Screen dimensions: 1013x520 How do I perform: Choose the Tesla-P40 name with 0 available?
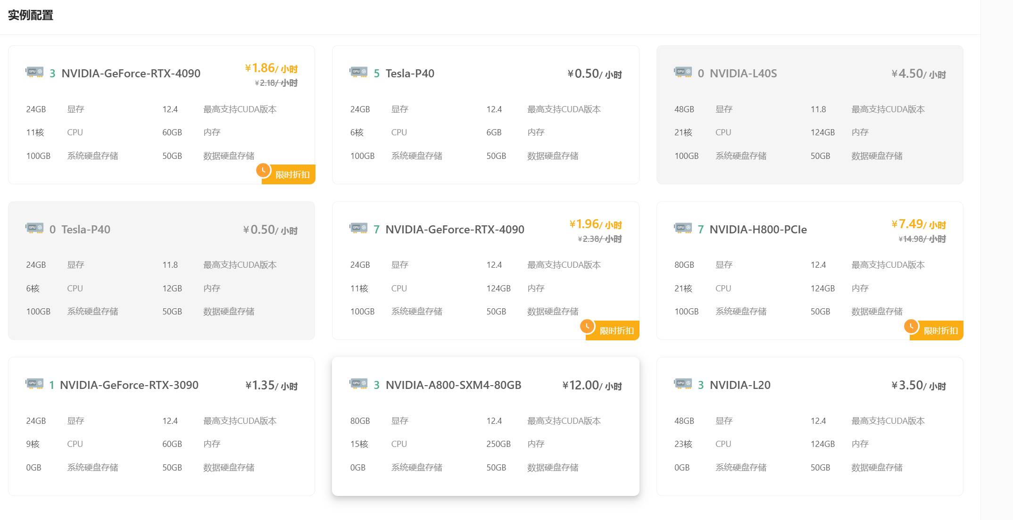(x=86, y=230)
